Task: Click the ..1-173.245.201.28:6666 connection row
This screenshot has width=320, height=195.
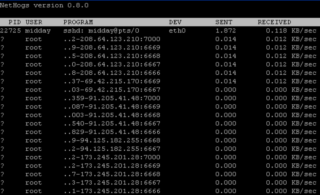Action: (x=159, y=191)
